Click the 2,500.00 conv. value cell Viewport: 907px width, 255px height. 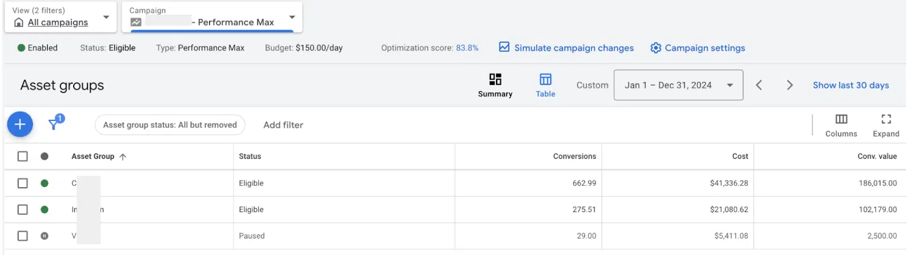pyautogui.click(x=882, y=236)
